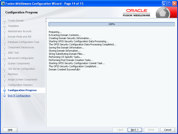
Task: Click the 'Domain Created Successfully!' log line
Action: [64, 69]
